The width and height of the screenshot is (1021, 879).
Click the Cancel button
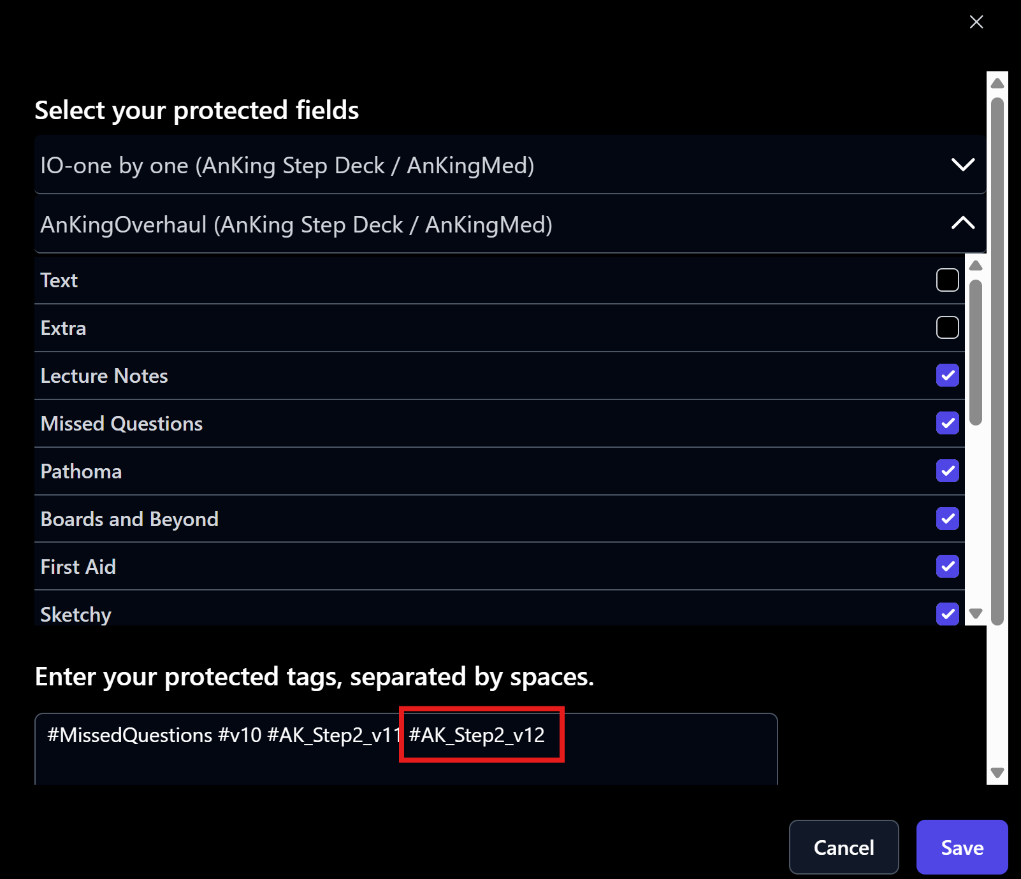pyautogui.click(x=843, y=847)
